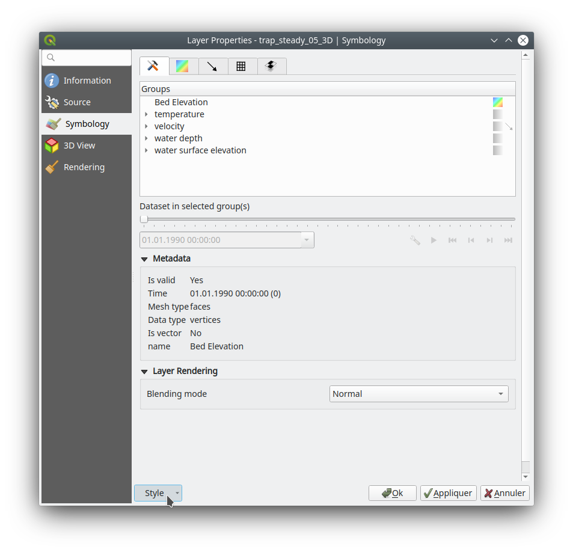Open the stacked mesh averaging tab
573x552 pixels.
coord(271,66)
